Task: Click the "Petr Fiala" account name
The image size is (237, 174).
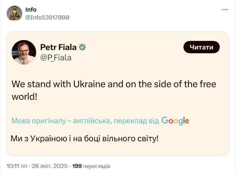Action: (x=58, y=47)
